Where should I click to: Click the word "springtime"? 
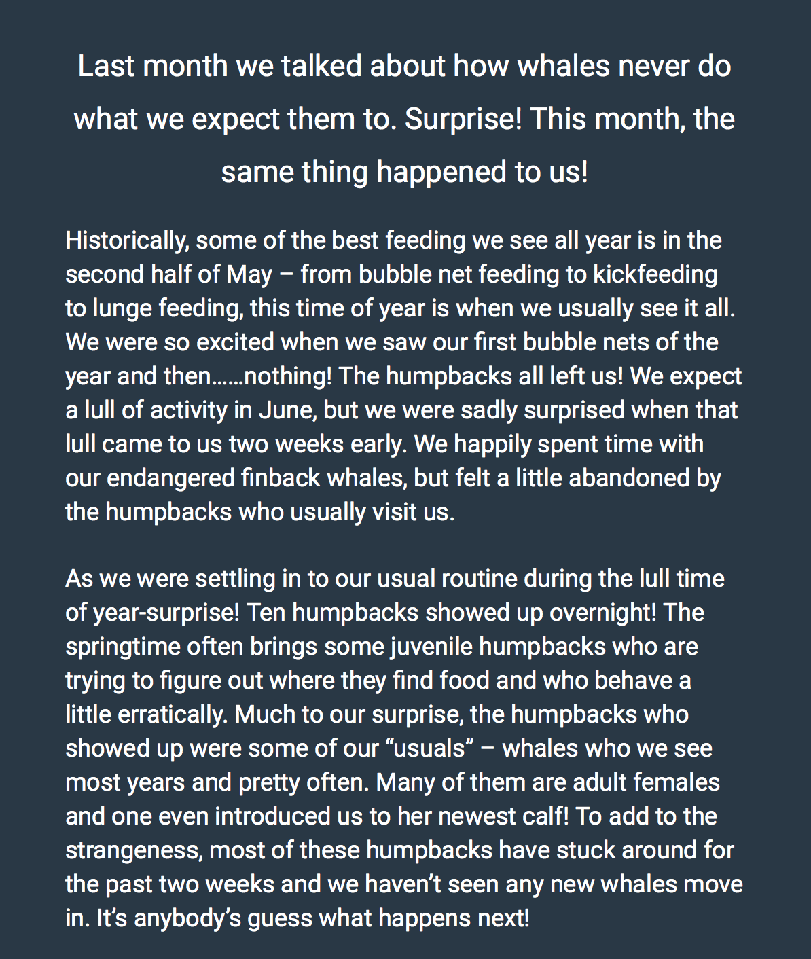(x=122, y=647)
